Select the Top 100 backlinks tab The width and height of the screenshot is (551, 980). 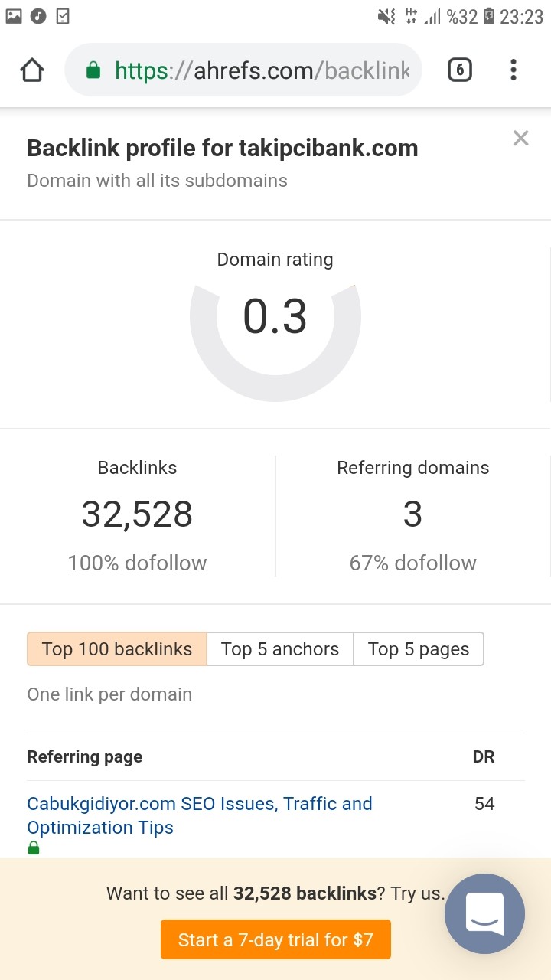pos(117,648)
